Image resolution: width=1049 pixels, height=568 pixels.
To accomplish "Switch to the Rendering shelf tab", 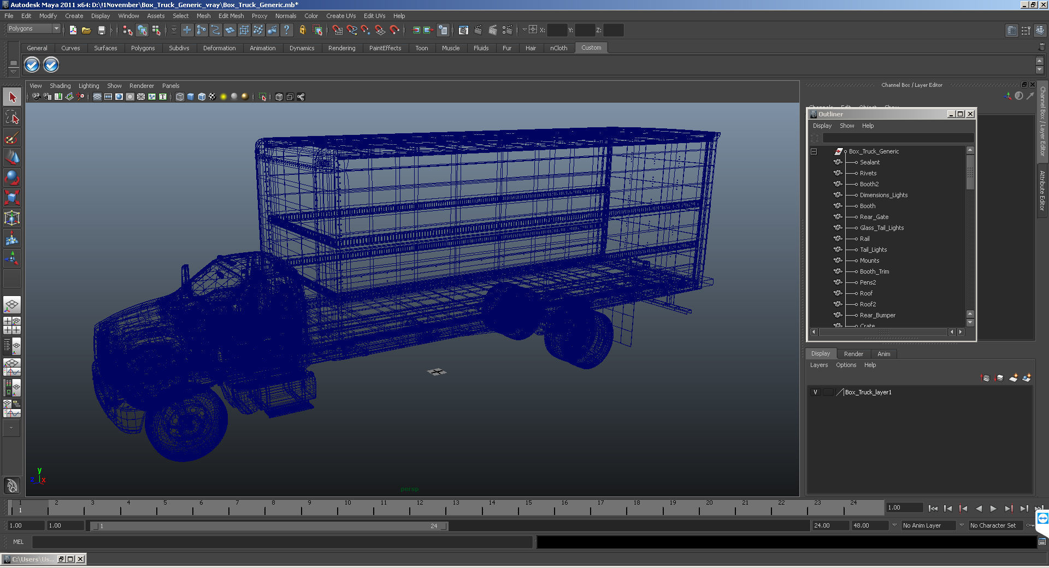I will click(x=341, y=48).
